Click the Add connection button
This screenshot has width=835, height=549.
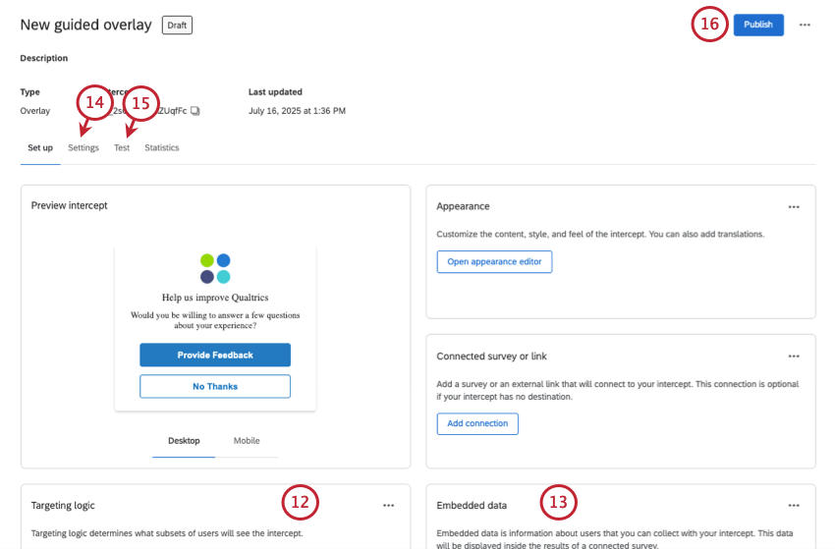tap(477, 424)
